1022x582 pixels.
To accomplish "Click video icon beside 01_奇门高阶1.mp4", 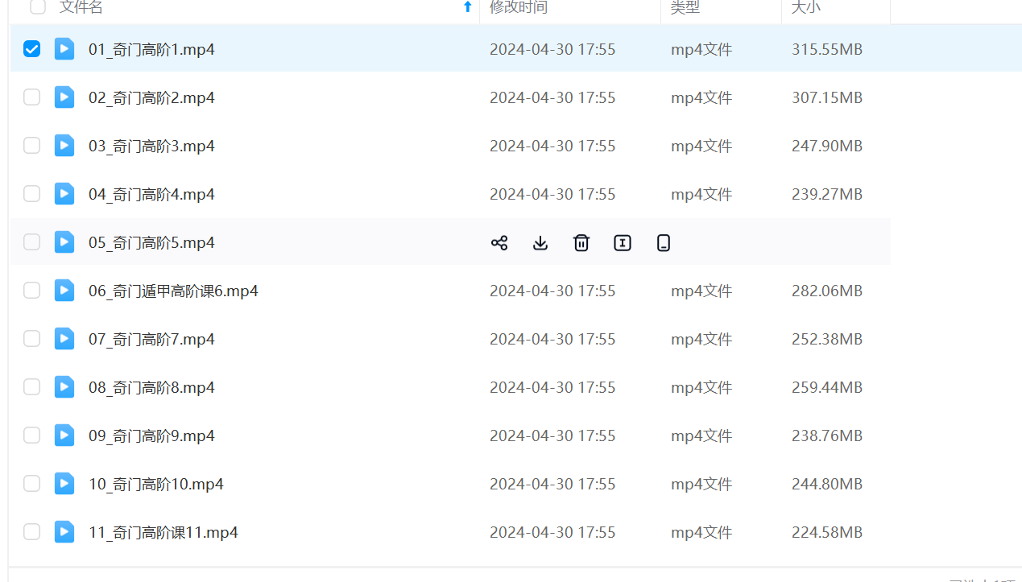I will pos(64,49).
